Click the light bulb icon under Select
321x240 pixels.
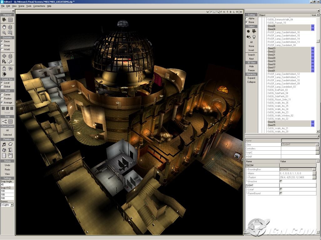pos(254,37)
